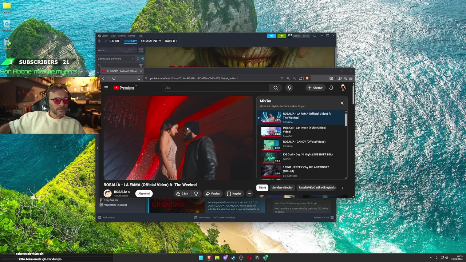466x262 pixels.
Task: Like the video with the 2 Mn thumbs-up
Action: tap(182, 194)
